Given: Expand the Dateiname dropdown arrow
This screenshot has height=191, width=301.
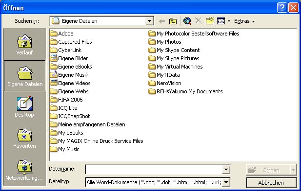Looking at the screenshot, I should [226, 170].
